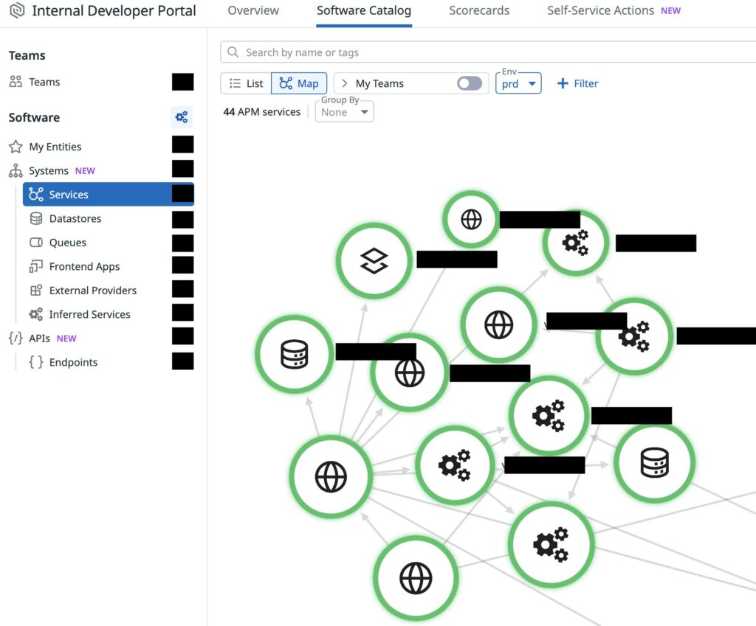Screen dimensions: 756x626
Task: Open the Group By dropdown
Action: [344, 112]
